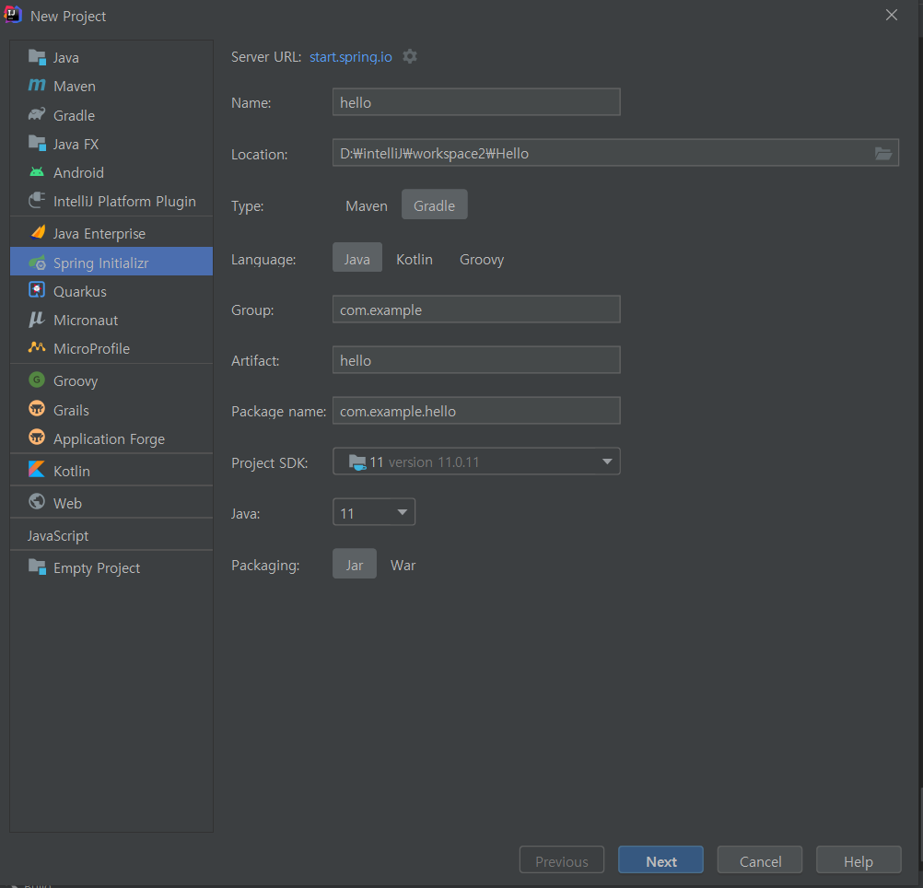Click the Application Forge icon

37,438
